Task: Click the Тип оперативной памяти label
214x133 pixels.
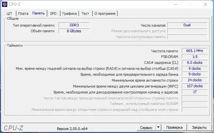Action: [34, 25]
